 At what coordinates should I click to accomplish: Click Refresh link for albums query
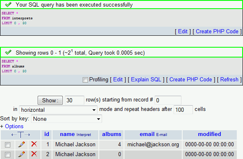(229, 80)
